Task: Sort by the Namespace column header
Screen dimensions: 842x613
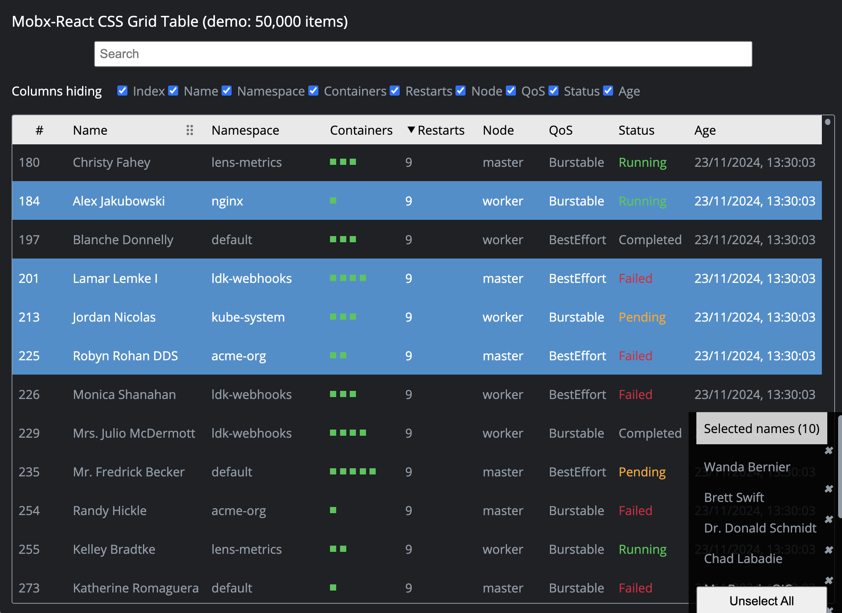Action: pyautogui.click(x=245, y=130)
